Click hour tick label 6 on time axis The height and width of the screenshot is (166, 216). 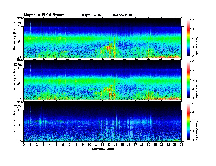(x=63, y=145)
